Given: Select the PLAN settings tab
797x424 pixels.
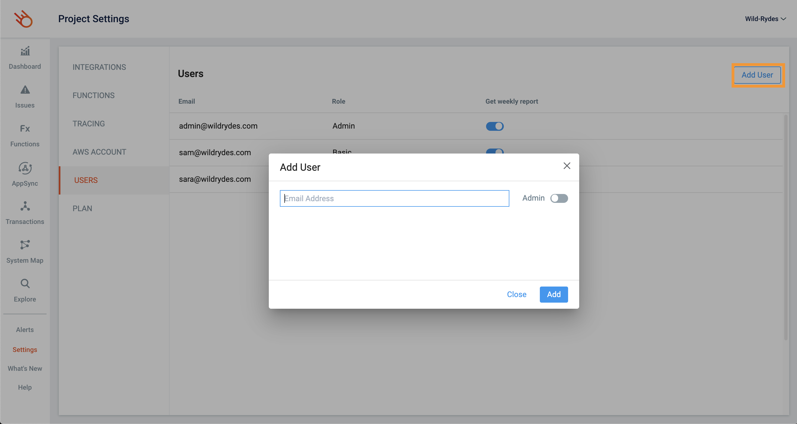Looking at the screenshot, I should [x=82, y=209].
